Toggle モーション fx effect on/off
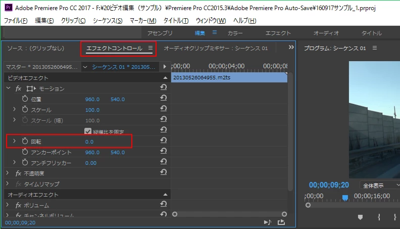The height and width of the screenshot is (229, 400). [x=18, y=88]
